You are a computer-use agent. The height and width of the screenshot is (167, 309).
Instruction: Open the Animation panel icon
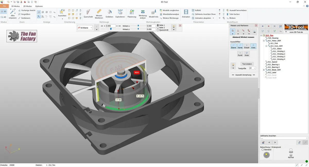186,13
